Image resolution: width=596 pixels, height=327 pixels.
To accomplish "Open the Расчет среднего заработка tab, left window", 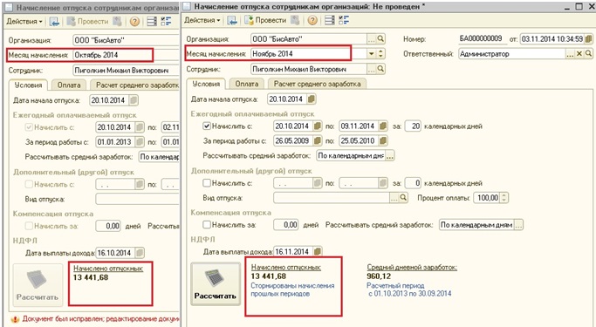I will (x=135, y=85).
